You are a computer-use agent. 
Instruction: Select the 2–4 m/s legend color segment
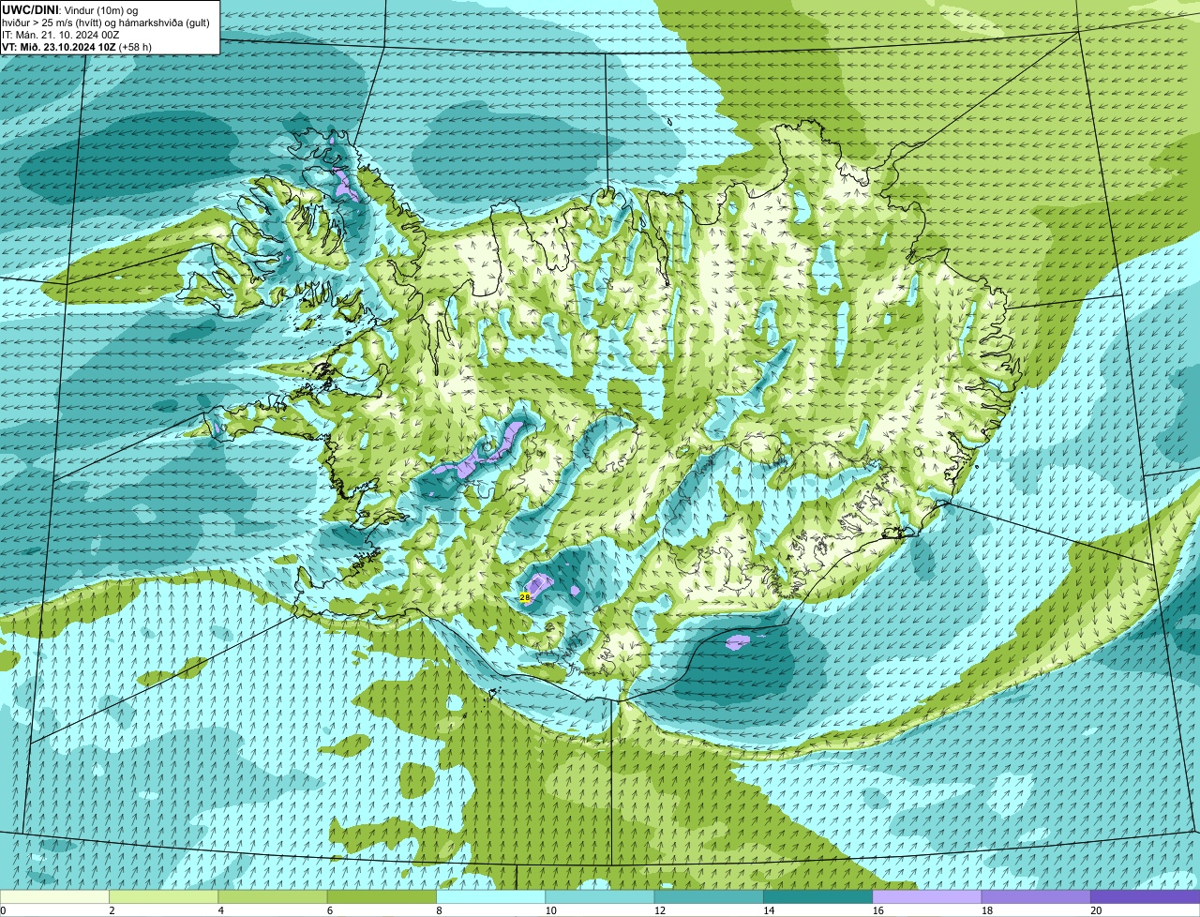click(163, 896)
